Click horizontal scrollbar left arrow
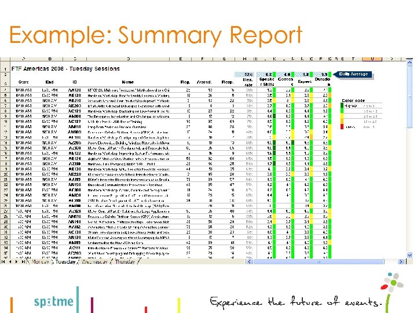This screenshot has height=313, width=417. tap(250, 261)
